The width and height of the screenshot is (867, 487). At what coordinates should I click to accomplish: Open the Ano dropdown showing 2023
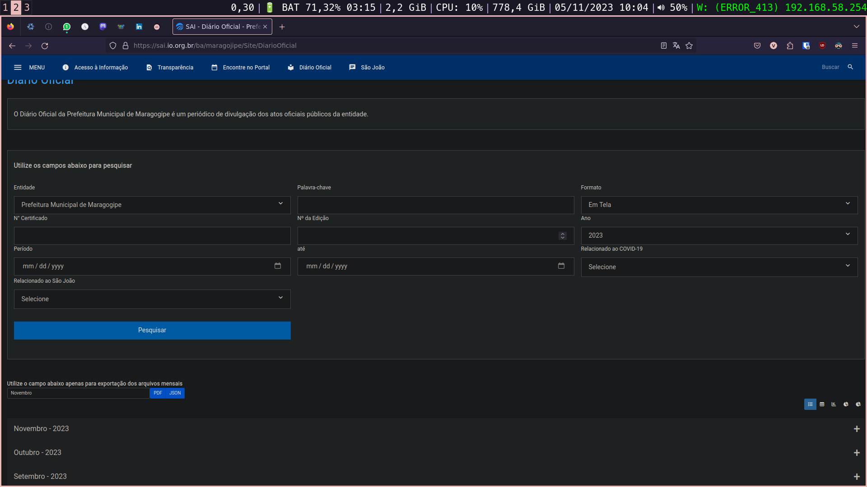click(719, 235)
